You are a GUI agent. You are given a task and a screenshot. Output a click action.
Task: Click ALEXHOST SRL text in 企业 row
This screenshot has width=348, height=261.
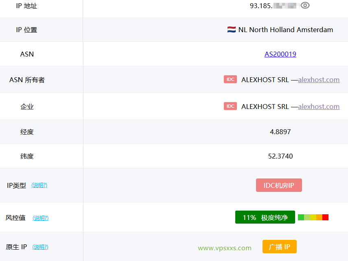point(265,107)
